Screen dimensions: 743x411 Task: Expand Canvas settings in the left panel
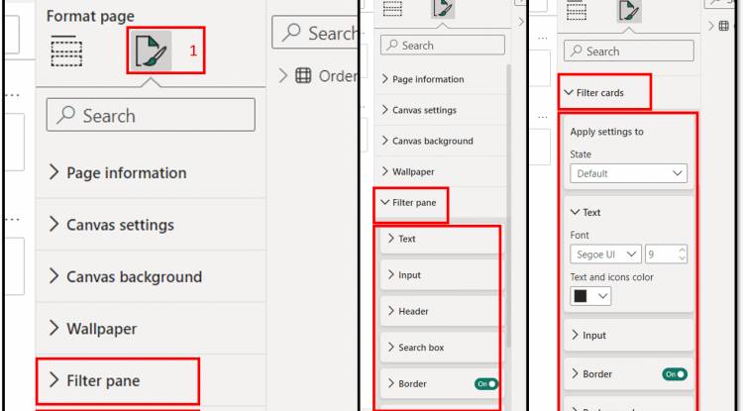[151, 225]
